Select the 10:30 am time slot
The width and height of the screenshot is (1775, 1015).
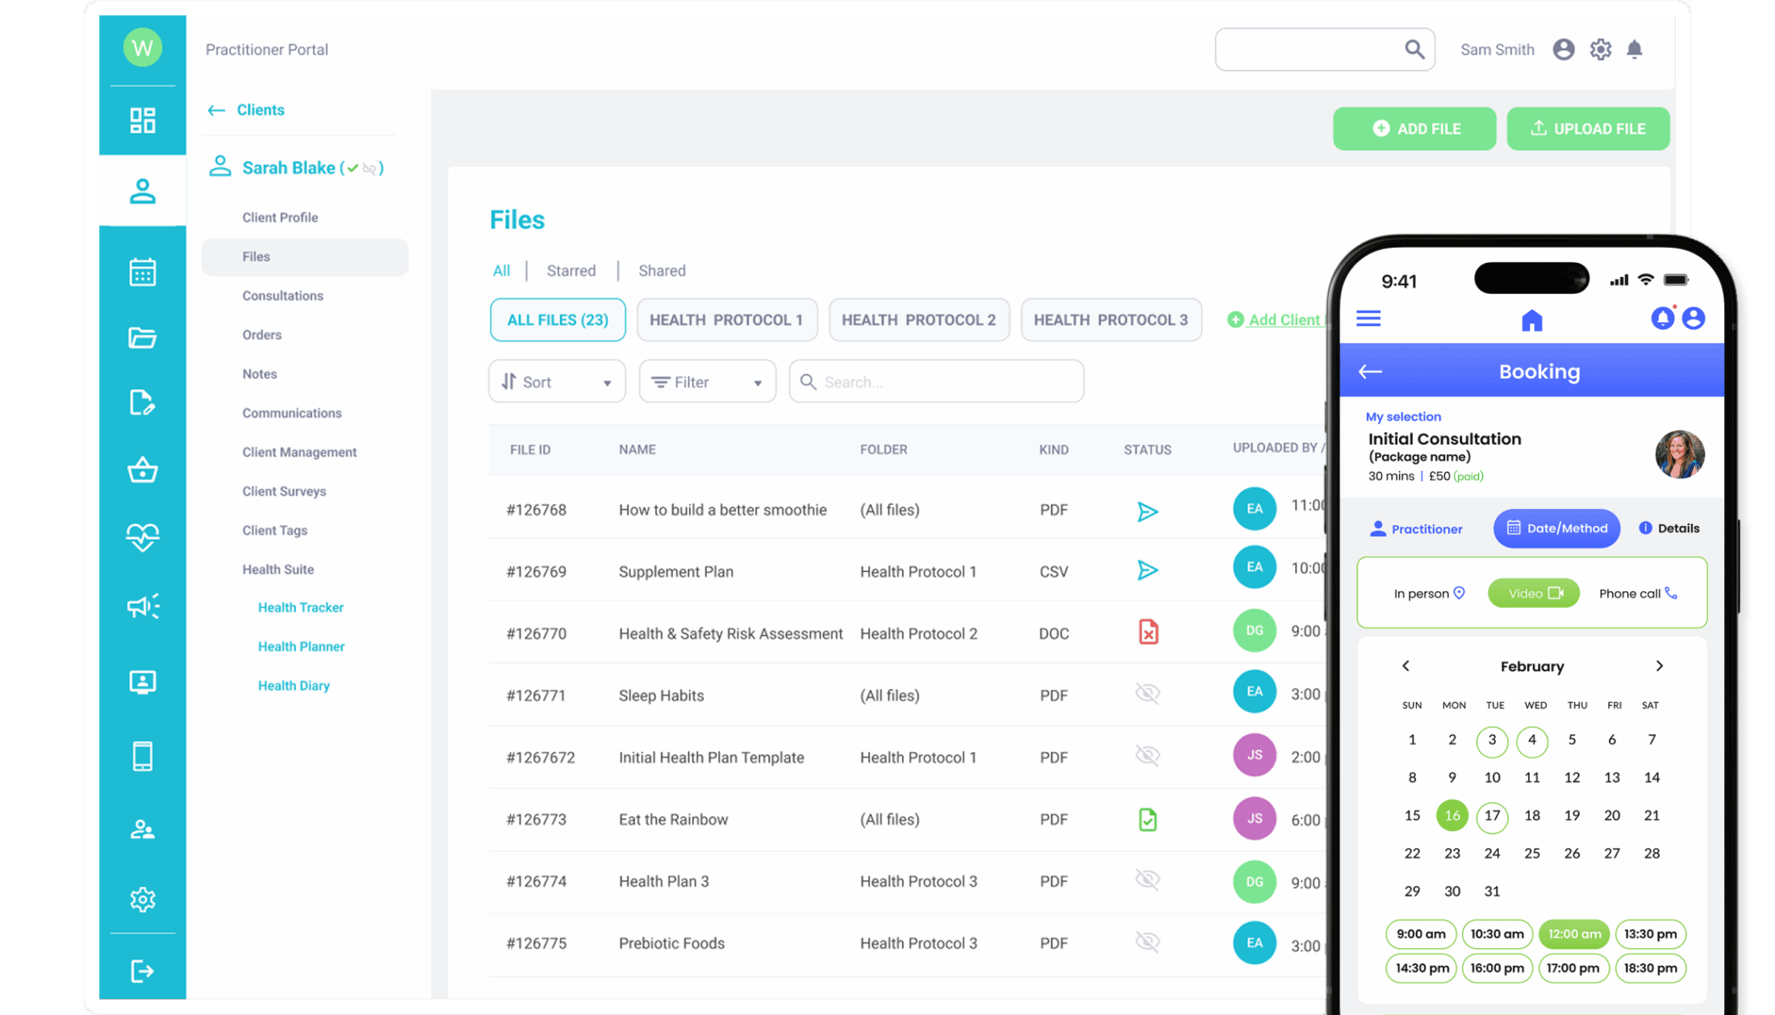(x=1496, y=934)
